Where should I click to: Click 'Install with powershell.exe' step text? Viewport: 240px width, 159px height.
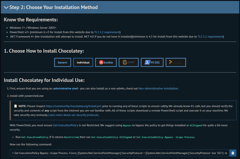pos(27,96)
